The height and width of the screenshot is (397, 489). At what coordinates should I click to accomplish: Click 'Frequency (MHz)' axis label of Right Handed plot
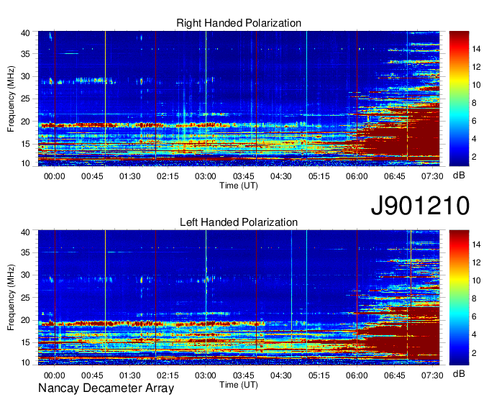(11, 99)
